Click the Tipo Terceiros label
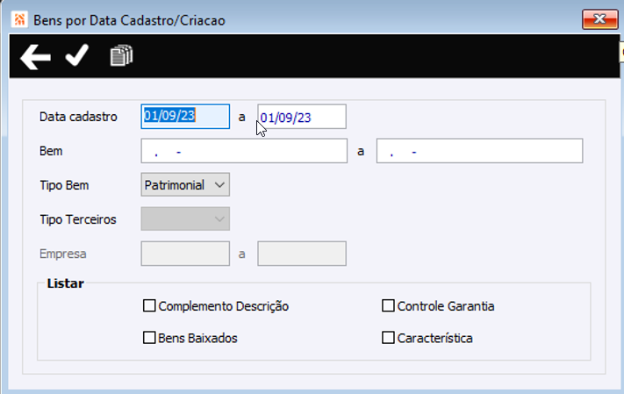The height and width of the screenshot is (394, 624). [x=77, y=219]
